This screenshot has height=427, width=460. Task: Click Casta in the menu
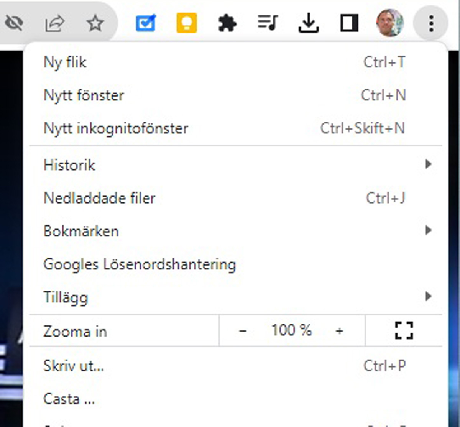69,399
